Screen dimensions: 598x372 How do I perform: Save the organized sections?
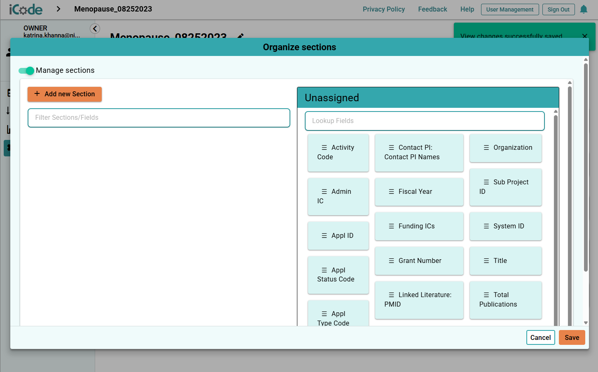tap(572, 337)
